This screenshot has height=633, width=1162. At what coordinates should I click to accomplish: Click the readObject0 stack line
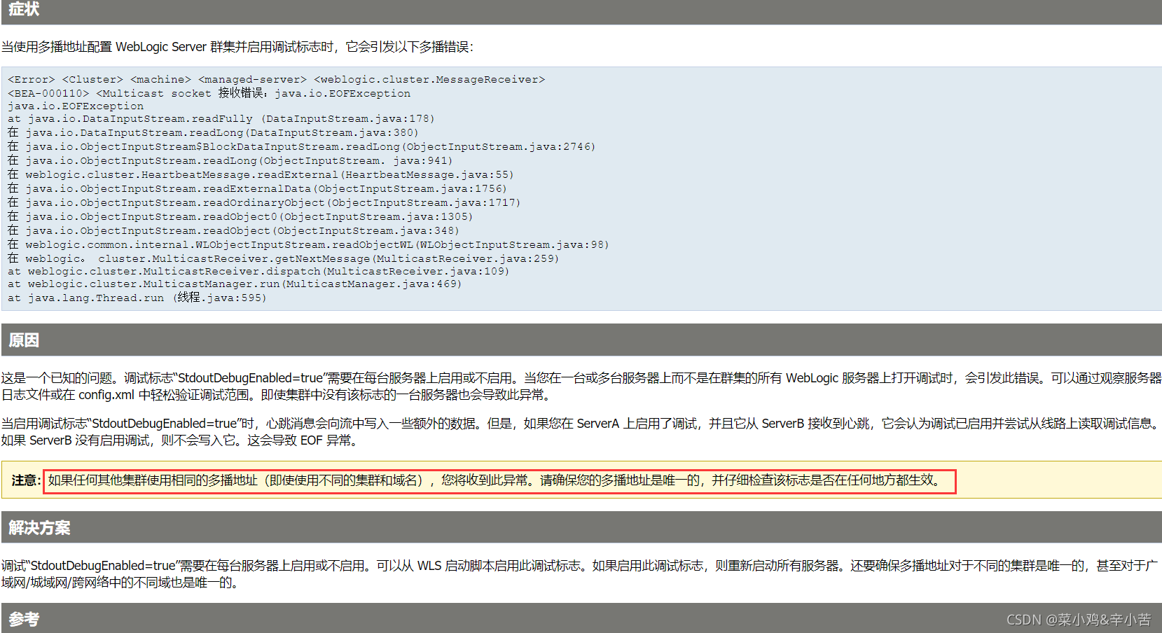point(240,216)
